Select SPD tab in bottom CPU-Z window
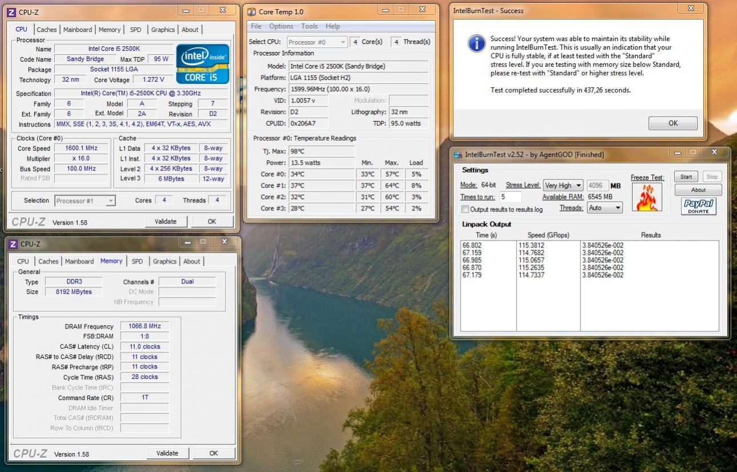The height and width of the screenshot is (472, 737). 138,262
